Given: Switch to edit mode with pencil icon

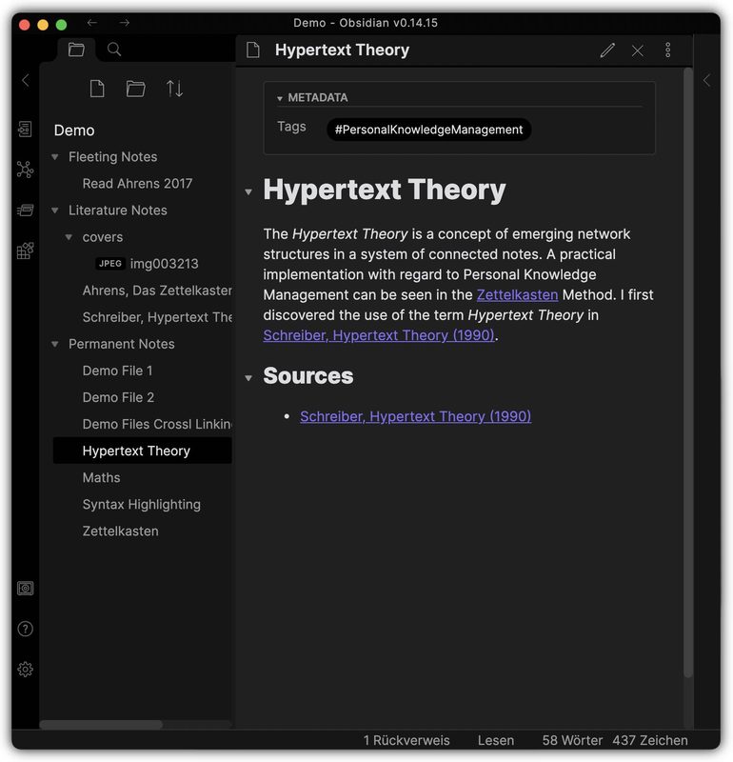Looking at the screenshot, I should (x=607, y=50).
